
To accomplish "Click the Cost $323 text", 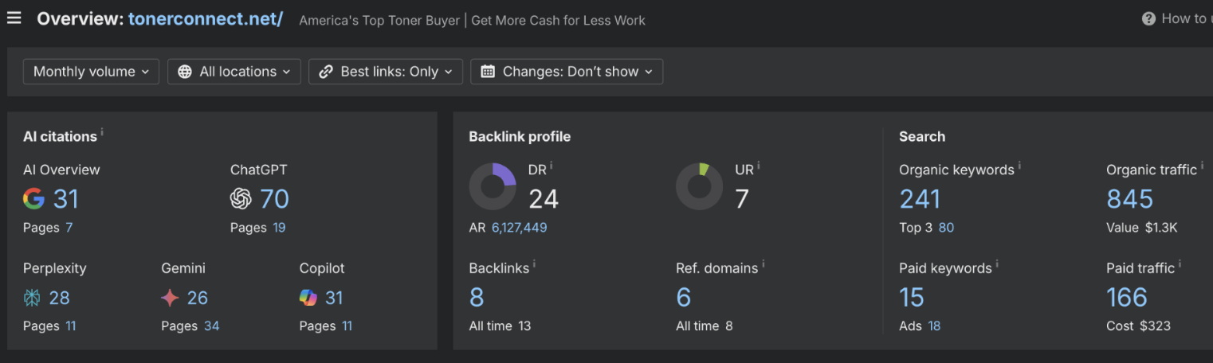I will click(x=1138, y=326).
